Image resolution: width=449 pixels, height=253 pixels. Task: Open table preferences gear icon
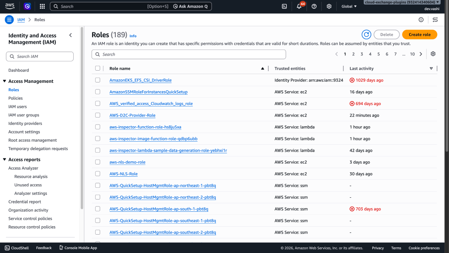433,54
